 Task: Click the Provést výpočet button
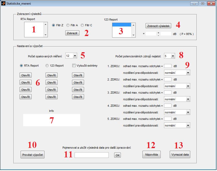click(32, 155)
